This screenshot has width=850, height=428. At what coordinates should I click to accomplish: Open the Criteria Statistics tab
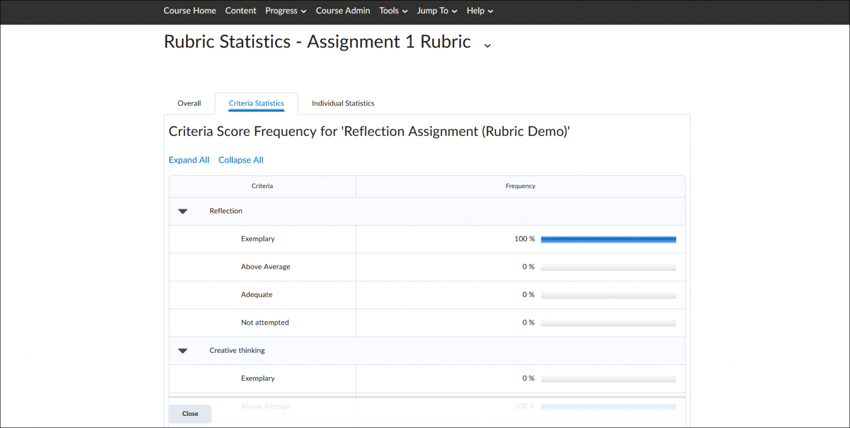[x=256, y=103]
